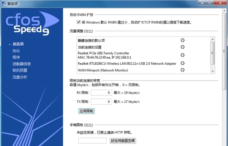This screenshot has height=146, width=228.
Task: Click the 应用限制 button
Action: click(87, 111)
